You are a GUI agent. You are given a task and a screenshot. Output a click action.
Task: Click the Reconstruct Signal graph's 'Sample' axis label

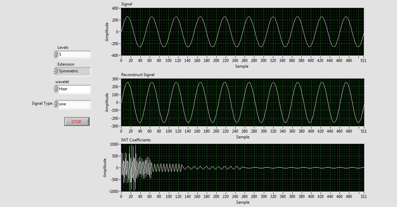click(x=243, y=137)
